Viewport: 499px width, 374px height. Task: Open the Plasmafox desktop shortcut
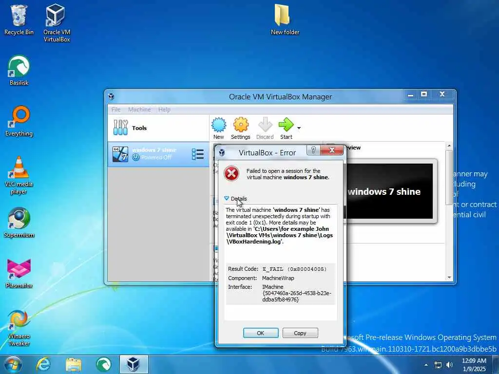tap(19, 273)
